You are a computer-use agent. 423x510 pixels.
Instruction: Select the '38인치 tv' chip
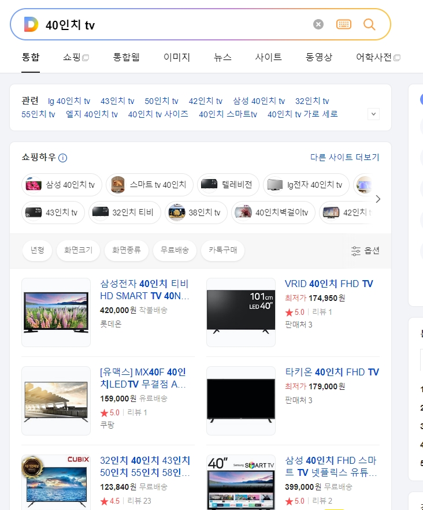[196, 213]
